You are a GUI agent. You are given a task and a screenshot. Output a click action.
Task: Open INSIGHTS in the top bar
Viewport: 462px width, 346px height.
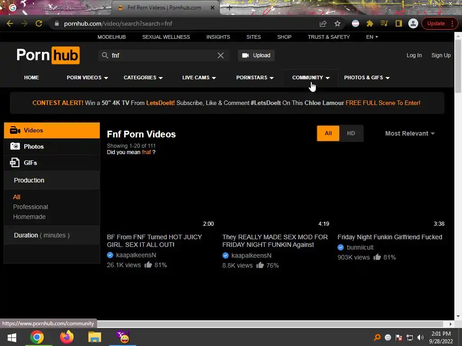218,37
